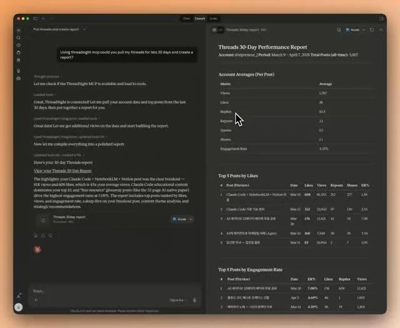
Task: Click the Threads 30day report panel title
Action: [x=242, y=30]
